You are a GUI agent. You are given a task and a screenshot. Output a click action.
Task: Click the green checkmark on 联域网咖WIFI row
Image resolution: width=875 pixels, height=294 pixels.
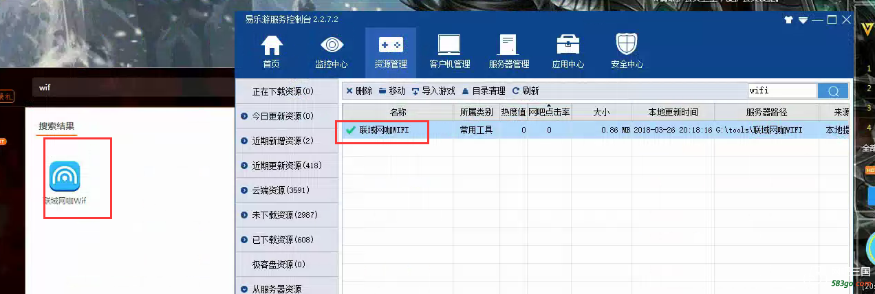click(x=351, y=129)
